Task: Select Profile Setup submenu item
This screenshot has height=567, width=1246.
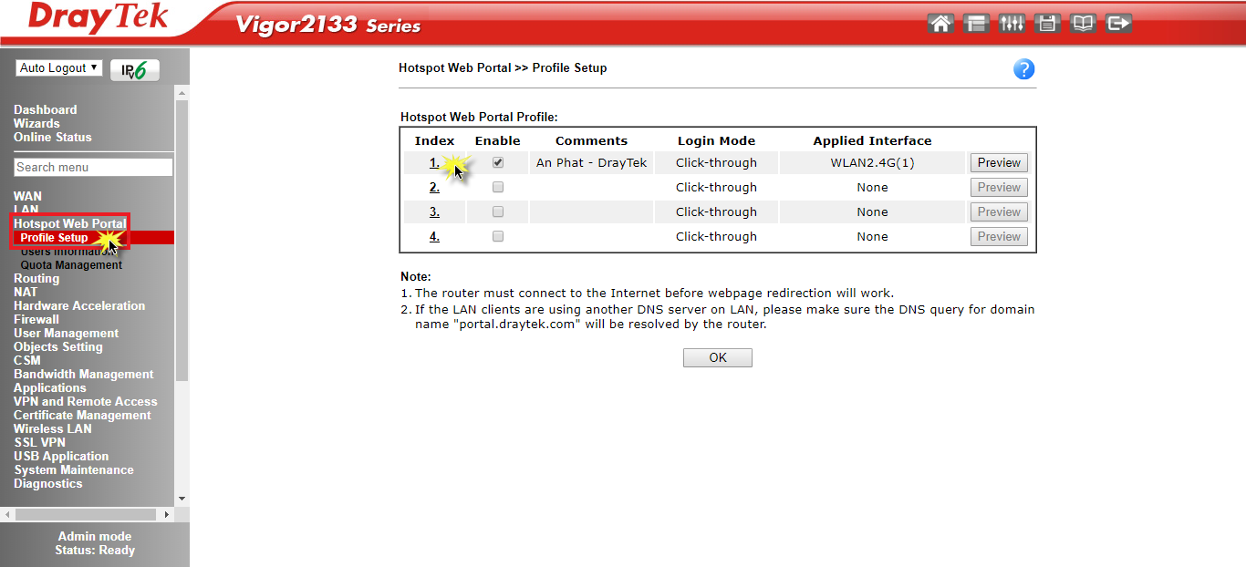Action: click(x=55, y=238)
